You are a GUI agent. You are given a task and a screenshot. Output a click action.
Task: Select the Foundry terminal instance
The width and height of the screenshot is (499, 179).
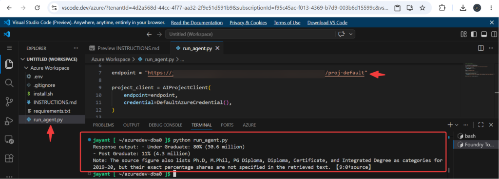click(x=476, y=145)
